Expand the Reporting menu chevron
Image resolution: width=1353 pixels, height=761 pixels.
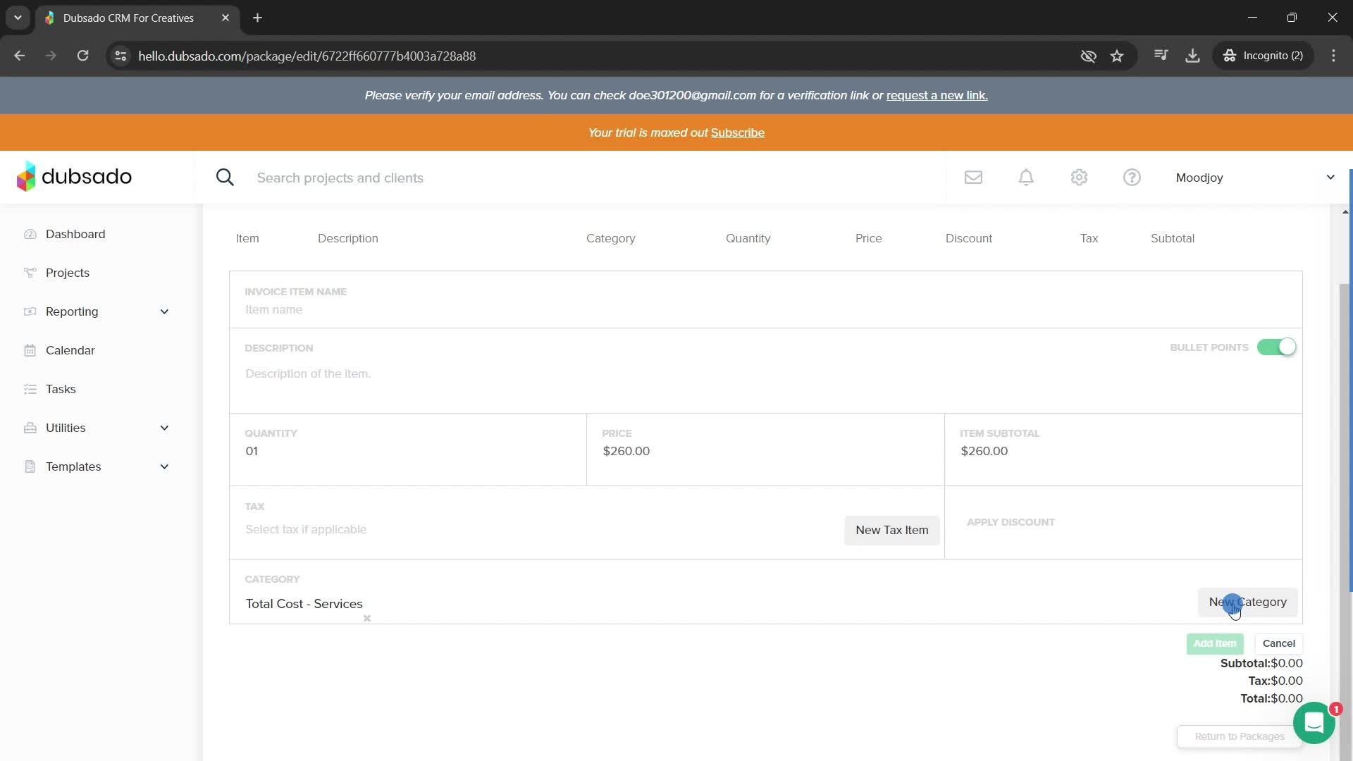click(164, 311)
